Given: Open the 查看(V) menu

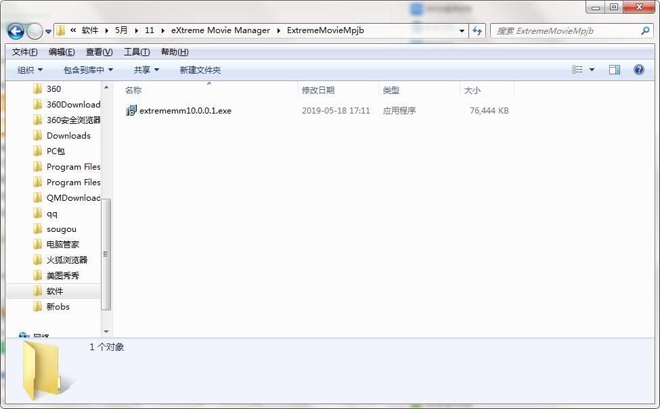Looking at the screenshot, I should tap(99, 51).
